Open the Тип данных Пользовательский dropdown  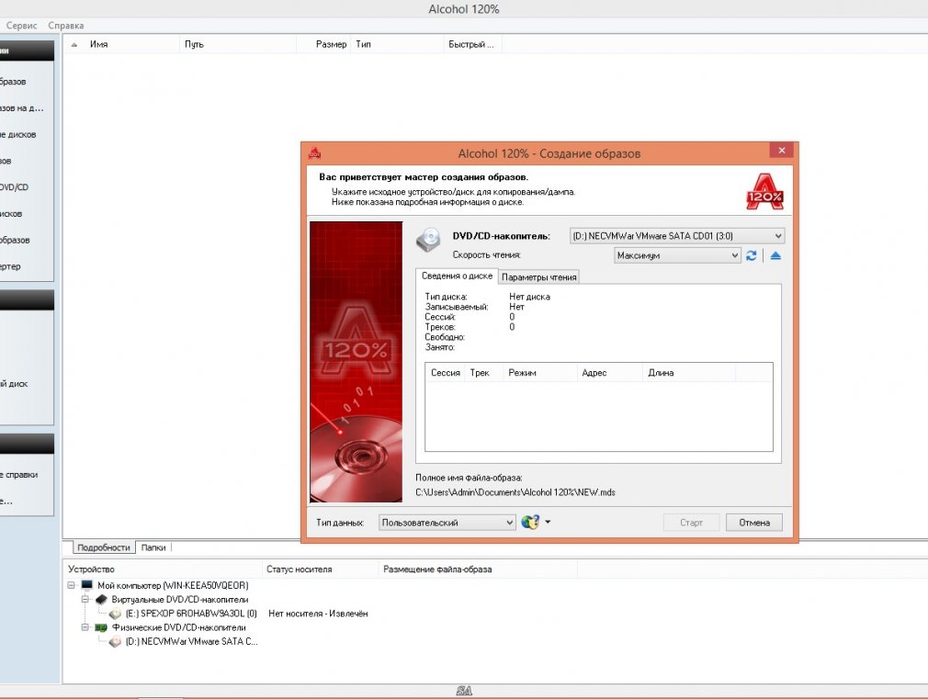point(447,523)
